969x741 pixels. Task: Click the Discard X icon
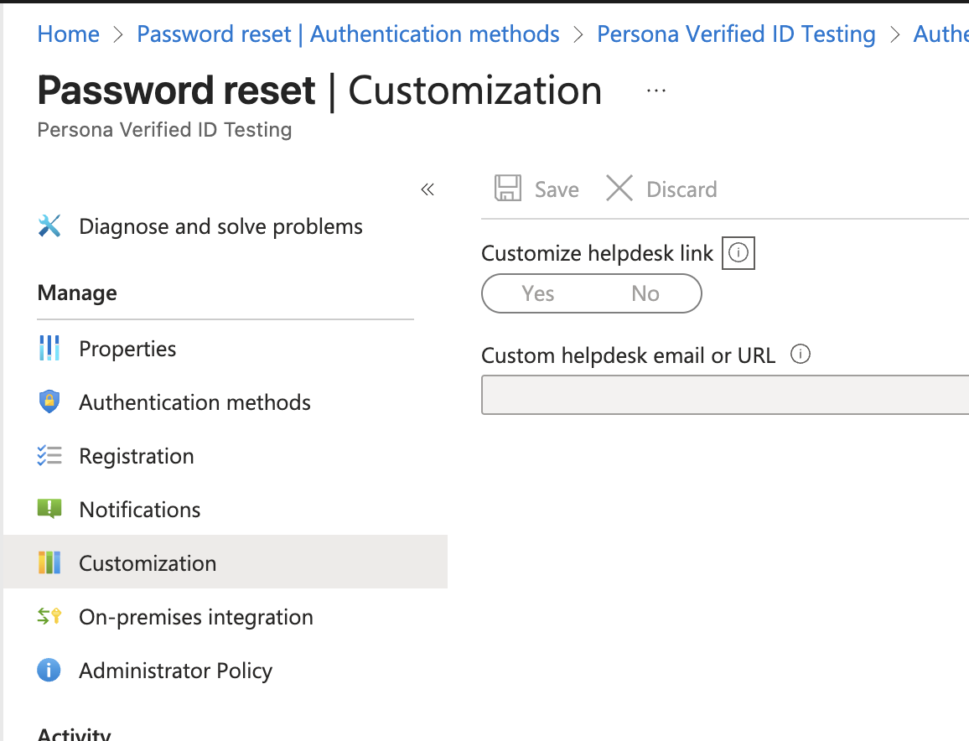(x=619, y=188)
